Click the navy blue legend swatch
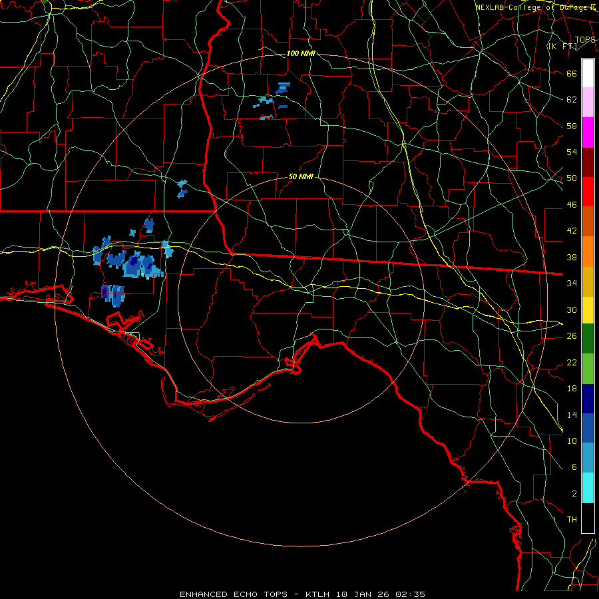This screenshot has height=599, width=599. 588,399
